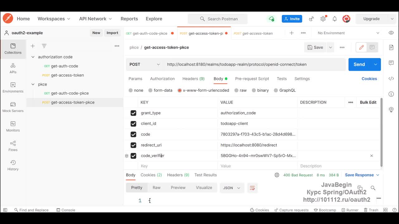Open the Save options dropdown arrow
The width and height of the screenshot is (399, 224).
[330, 47]
